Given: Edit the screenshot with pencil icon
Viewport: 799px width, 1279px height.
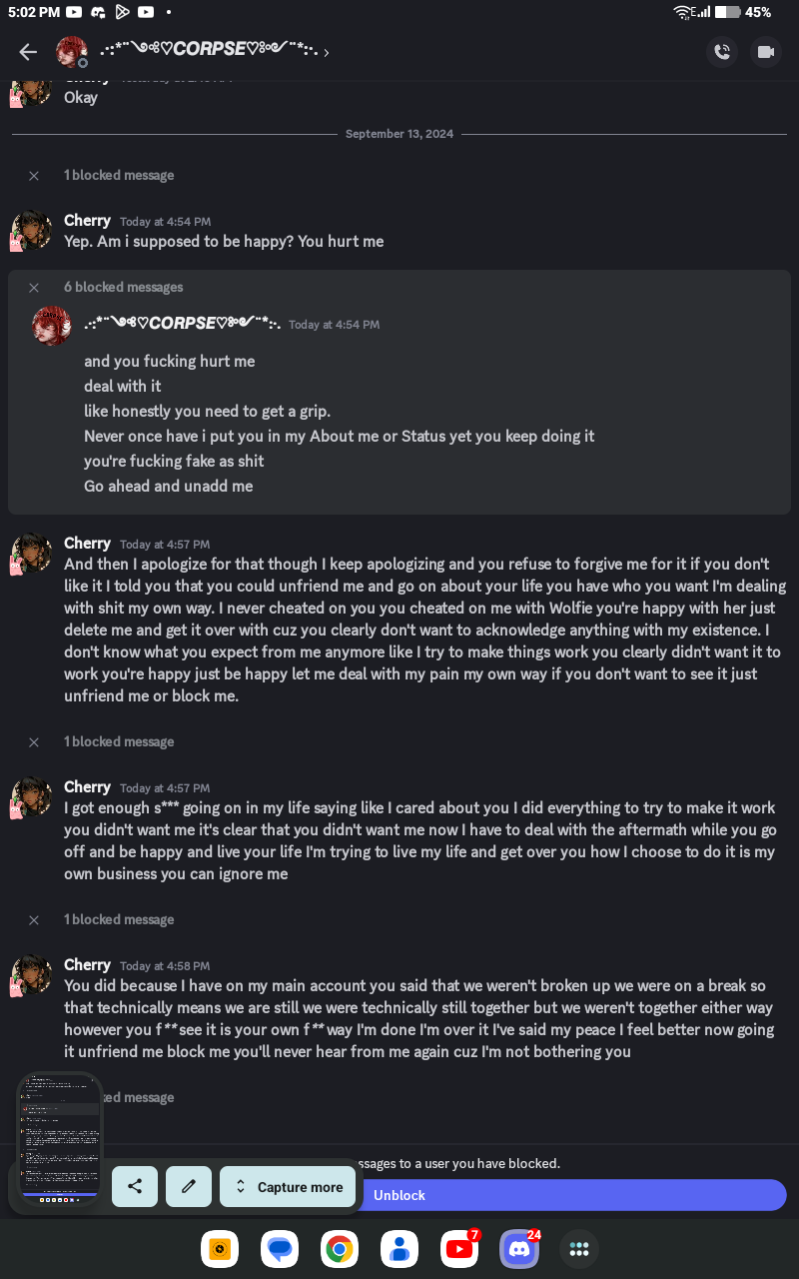Looking at the screenshot, I should coord(189,1187).
